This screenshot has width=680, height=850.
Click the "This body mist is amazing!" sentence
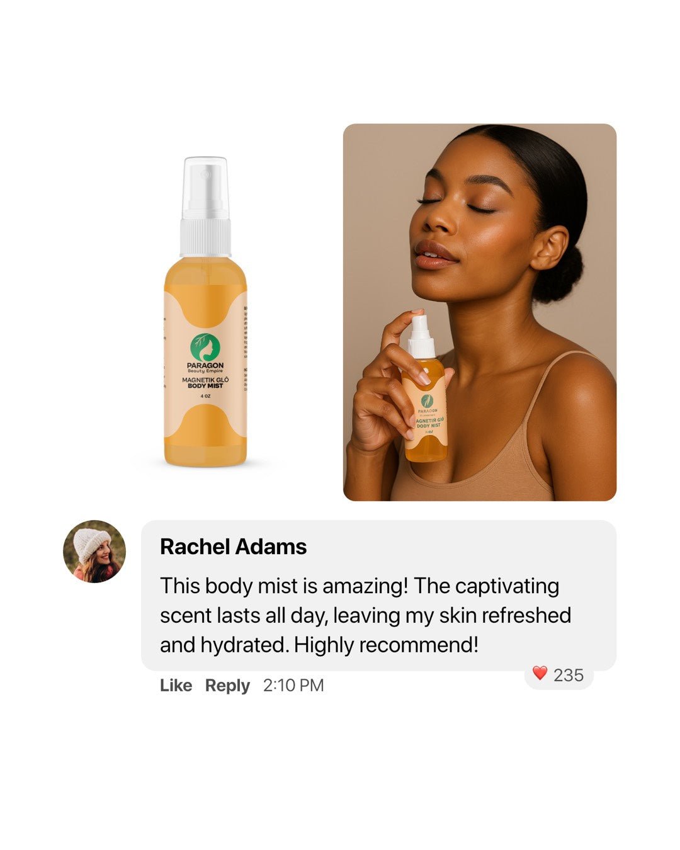[284, 586]
